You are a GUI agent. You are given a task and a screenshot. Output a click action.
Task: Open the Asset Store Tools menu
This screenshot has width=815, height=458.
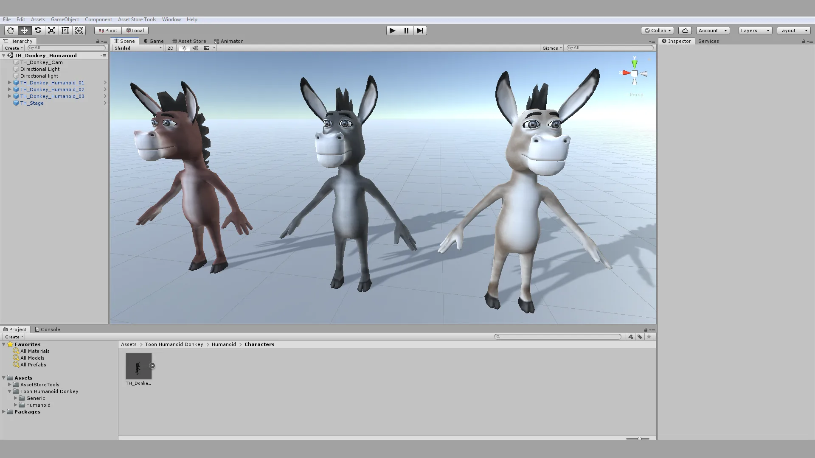click(137, 20)
